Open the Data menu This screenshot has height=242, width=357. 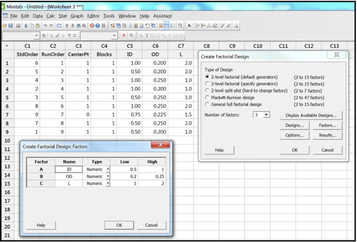[x=38, y=16]
